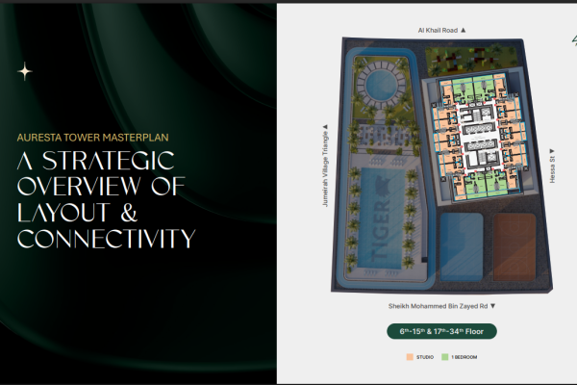Viewport: 577px width, 385px height.
Task: Click the down arrow after Sheikh Mohammed Bin Zayed Rd
Action: pos(493,306)
